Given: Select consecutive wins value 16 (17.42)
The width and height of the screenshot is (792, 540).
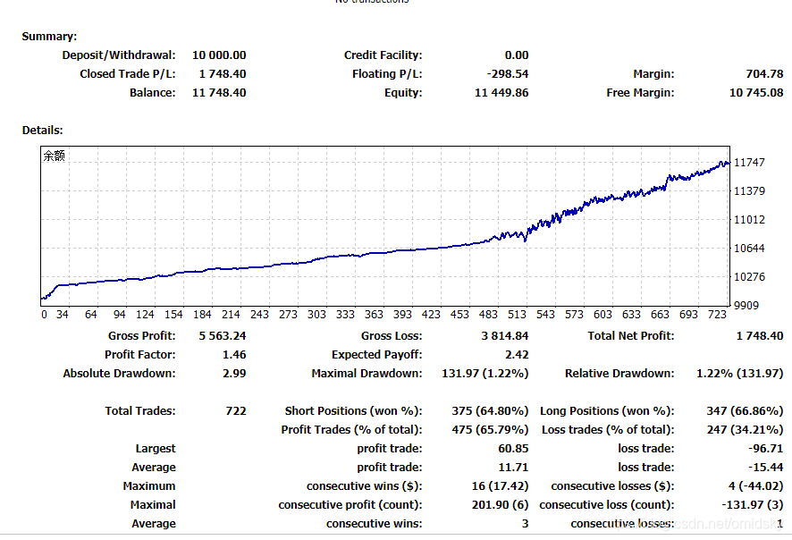Looking at the screenshot, I should pos(500,485).
